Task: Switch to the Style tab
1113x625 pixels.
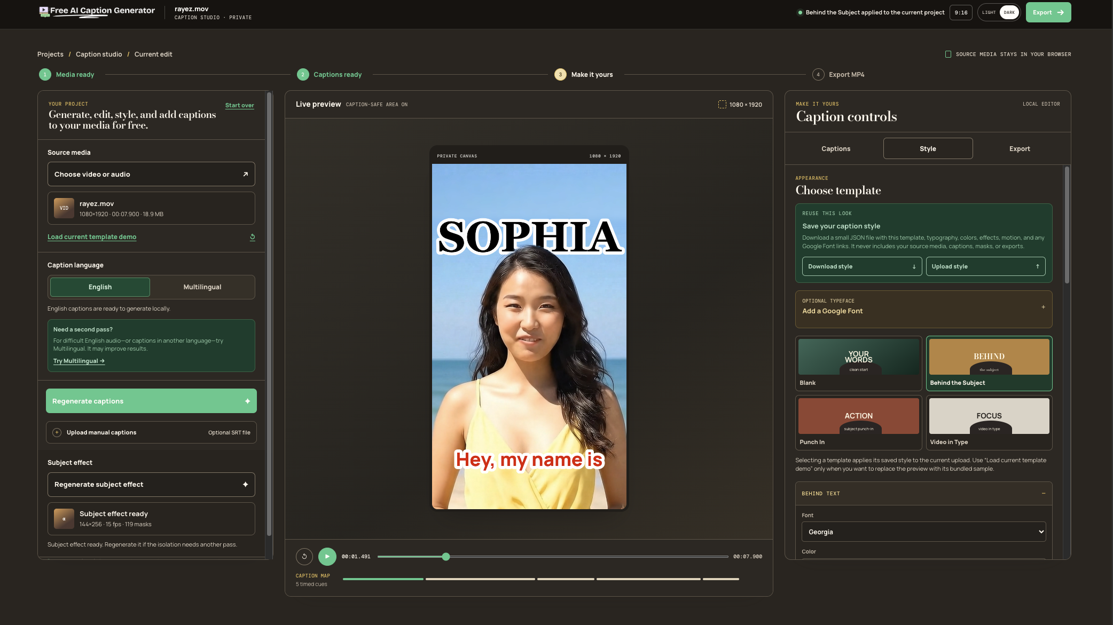Action: click(x=928, y=148)
